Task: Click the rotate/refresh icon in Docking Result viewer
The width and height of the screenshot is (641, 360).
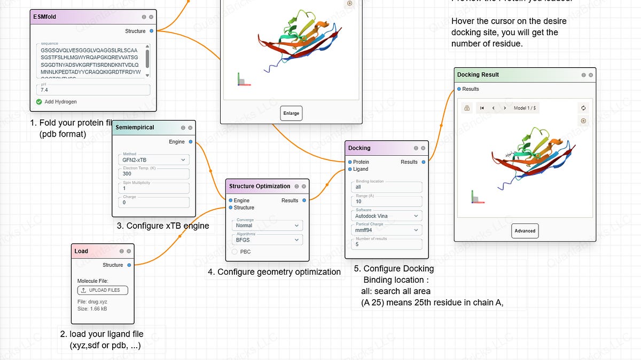Action: coord(583,108)
